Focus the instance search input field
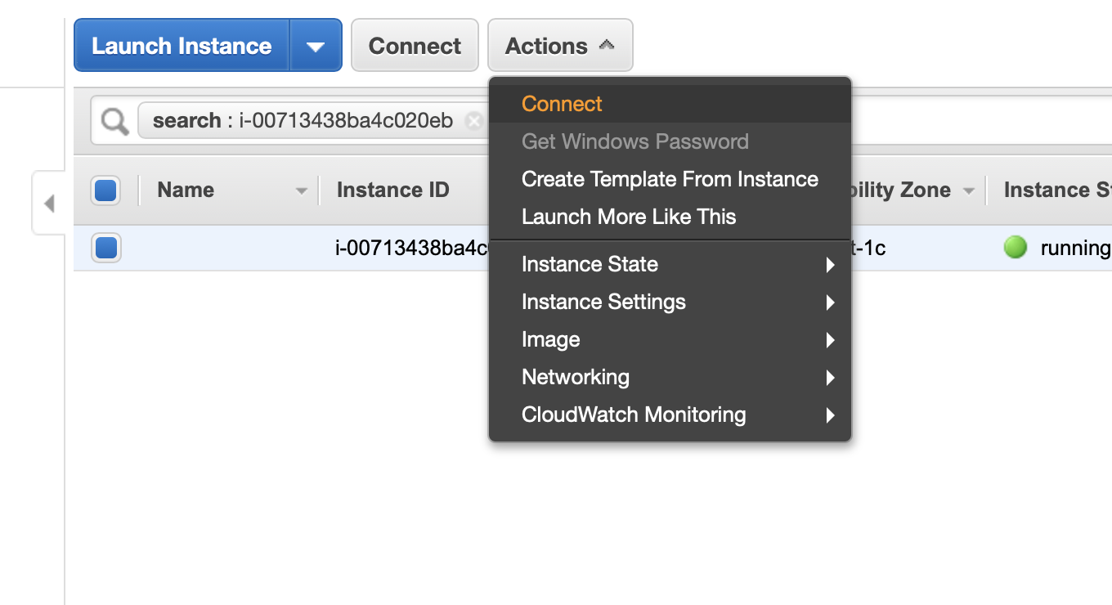The image size is (1112, 605). coord(981,122)
